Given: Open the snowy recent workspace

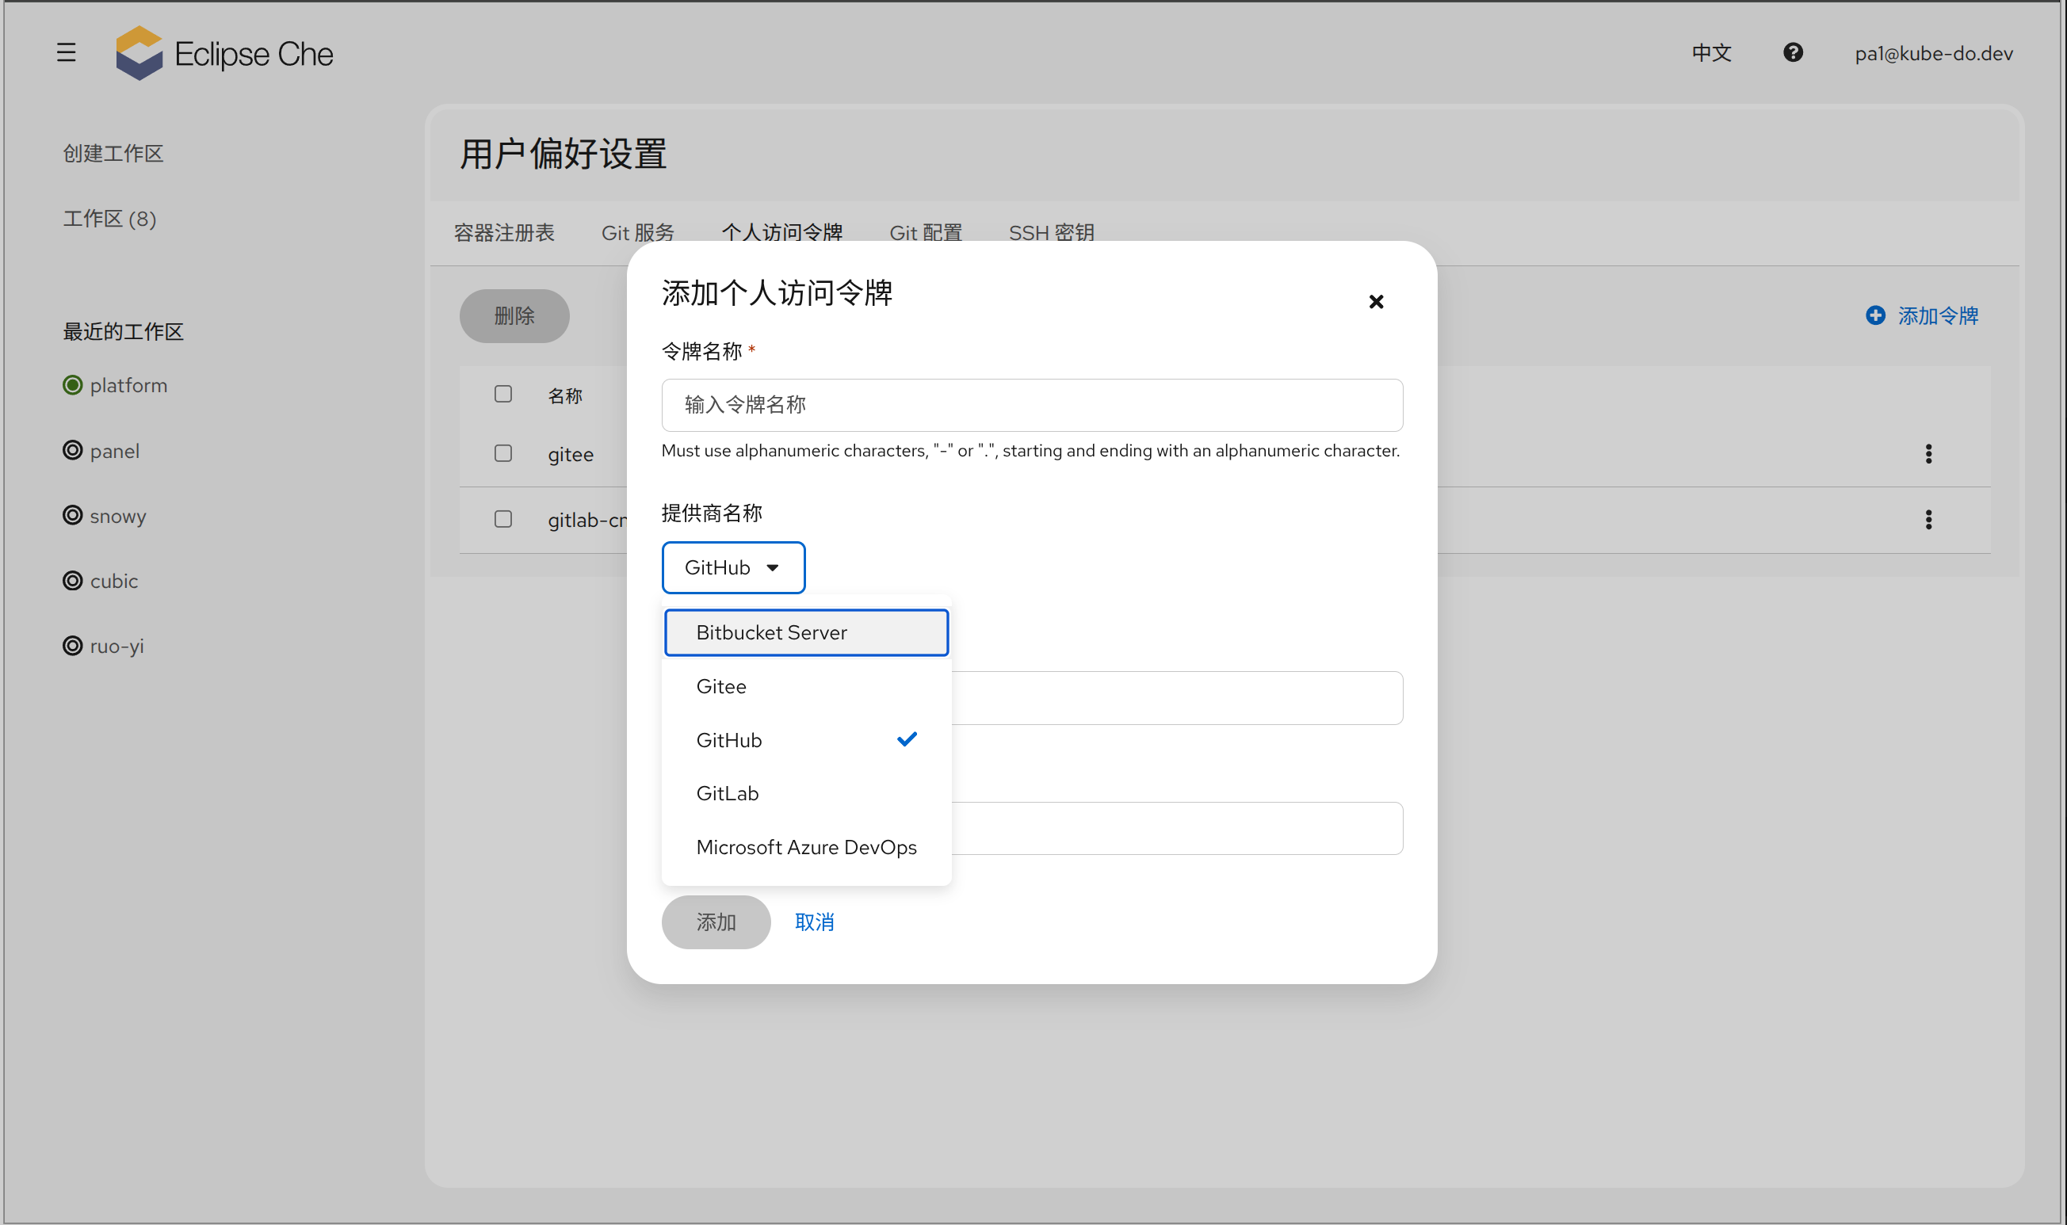Looking at the screenshot, I should (x=118, y=516).
